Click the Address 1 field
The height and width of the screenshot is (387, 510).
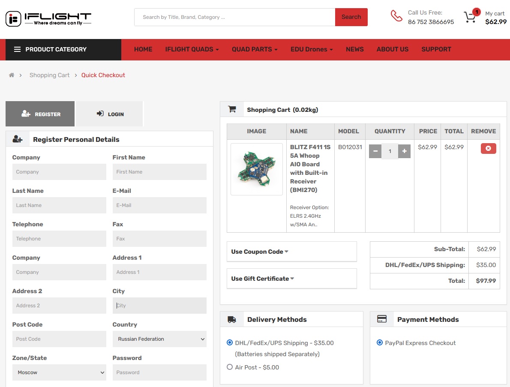(159, 272)
